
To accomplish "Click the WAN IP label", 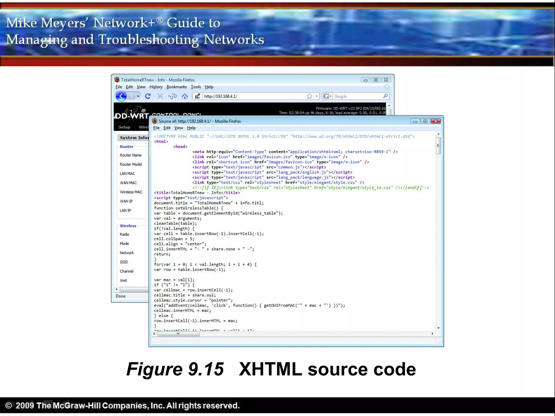I will (x=126, y=201).
